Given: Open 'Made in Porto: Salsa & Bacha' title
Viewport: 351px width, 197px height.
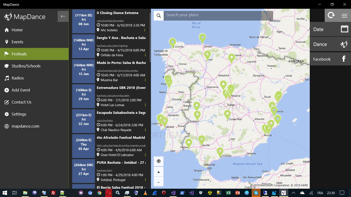Looking at the screenshot, I should click(121, 63).
